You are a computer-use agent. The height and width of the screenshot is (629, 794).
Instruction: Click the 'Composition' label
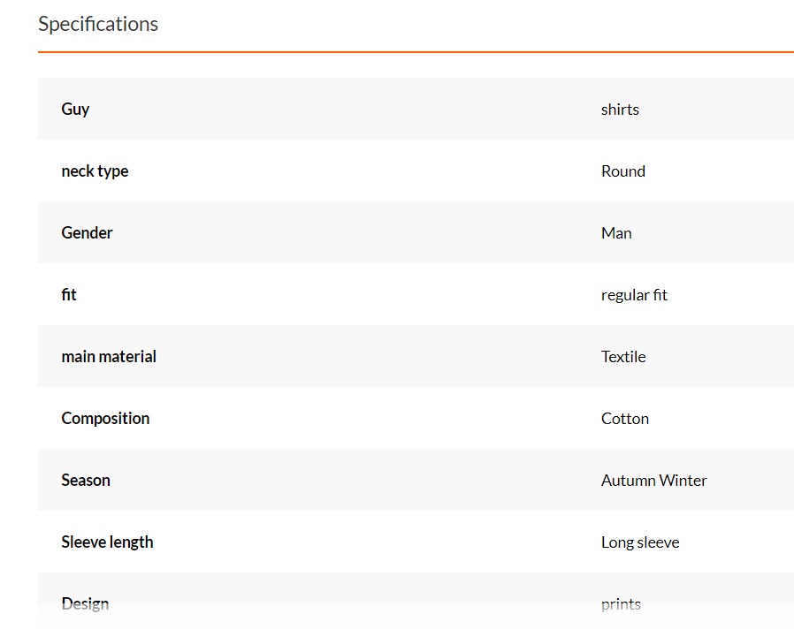pos(105,418)
